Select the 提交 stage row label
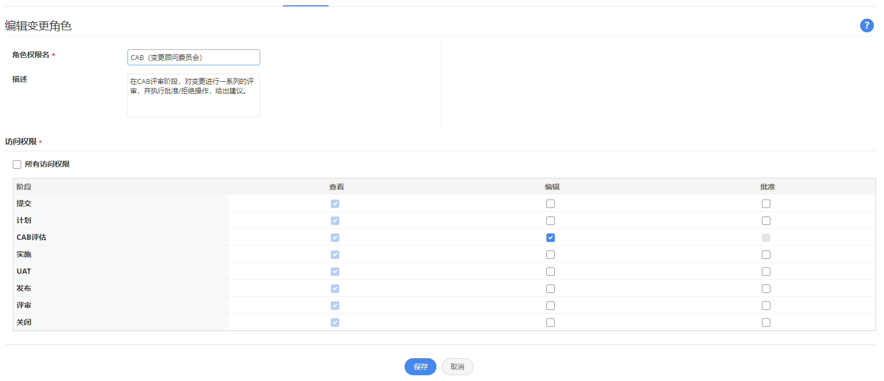Image resolution: width=884 pixels, height=381 pixels. [x=24, y=203]
